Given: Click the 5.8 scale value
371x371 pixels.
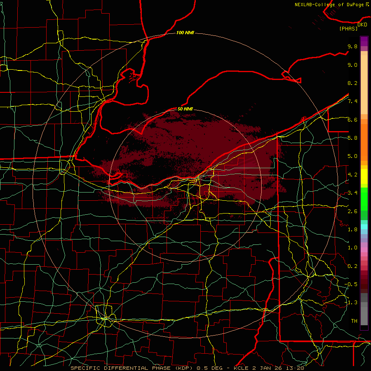Looking at the screenshot, I should [x=352, y=138].
